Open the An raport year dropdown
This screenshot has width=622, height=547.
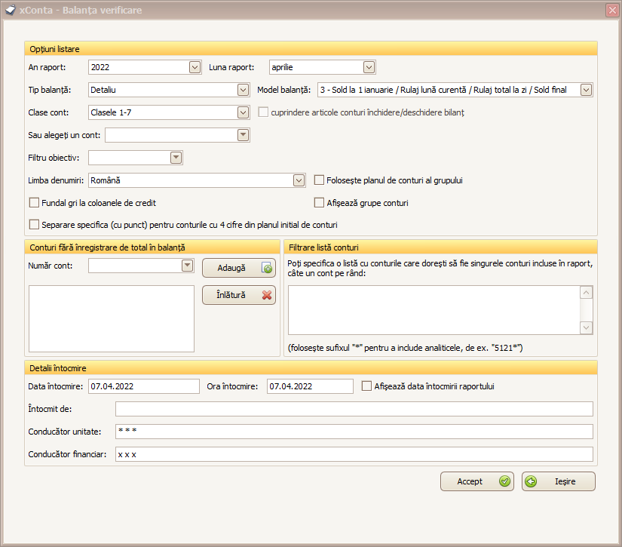(195, 68)
